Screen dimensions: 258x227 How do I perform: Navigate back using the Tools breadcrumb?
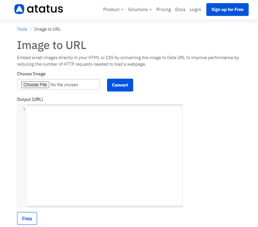22,29
